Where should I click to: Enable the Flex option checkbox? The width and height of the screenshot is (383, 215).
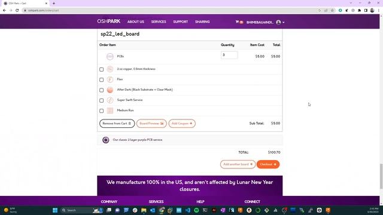point(101,79)
